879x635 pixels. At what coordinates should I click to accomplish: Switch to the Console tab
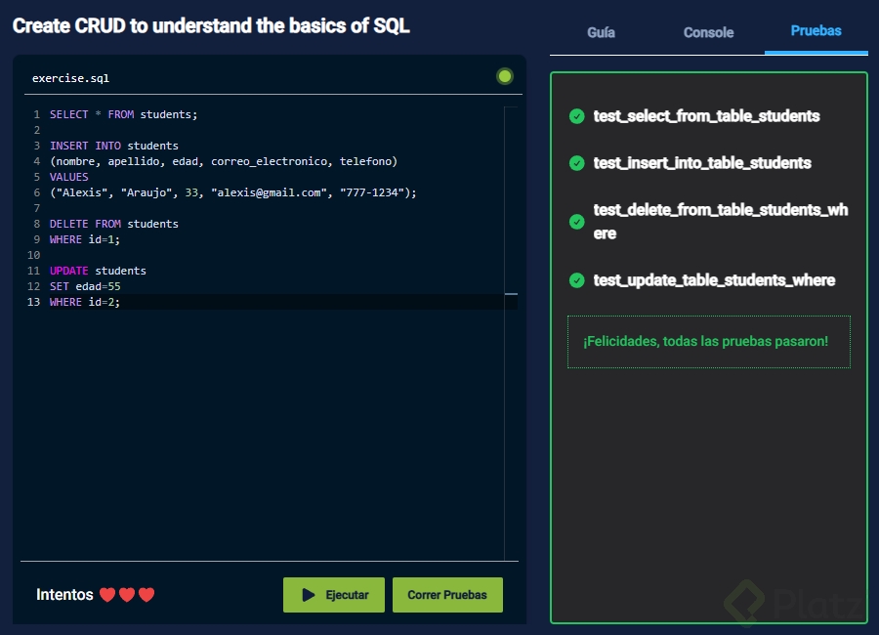click(x=708, y=32)
